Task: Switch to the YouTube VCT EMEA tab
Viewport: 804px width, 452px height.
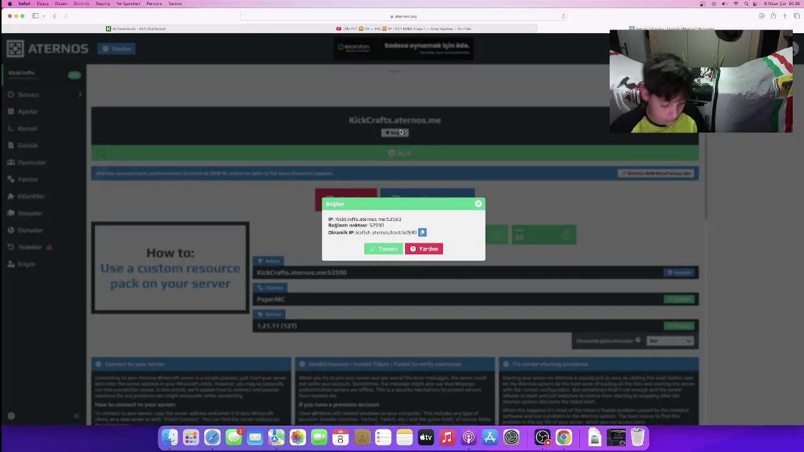Action: [x=404, y=28]
